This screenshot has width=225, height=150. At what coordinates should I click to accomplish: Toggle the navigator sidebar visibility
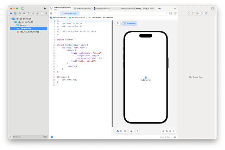[x=23, y=8]
